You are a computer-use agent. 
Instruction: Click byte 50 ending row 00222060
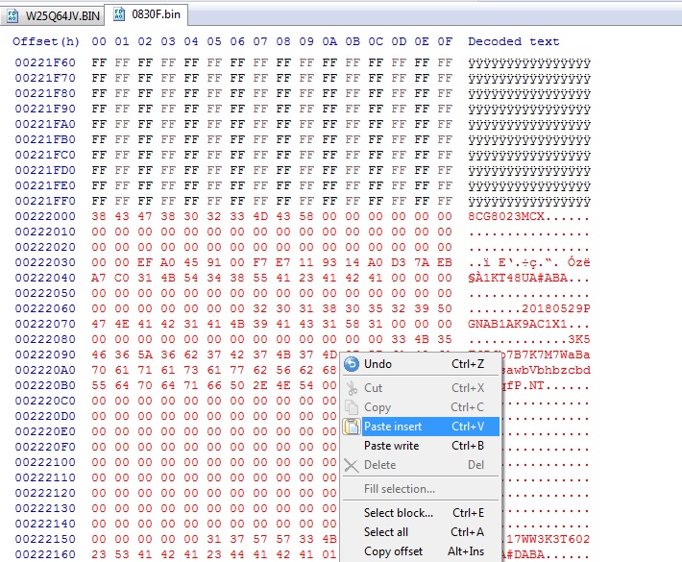pyautogui.click(x=445, y=308)
